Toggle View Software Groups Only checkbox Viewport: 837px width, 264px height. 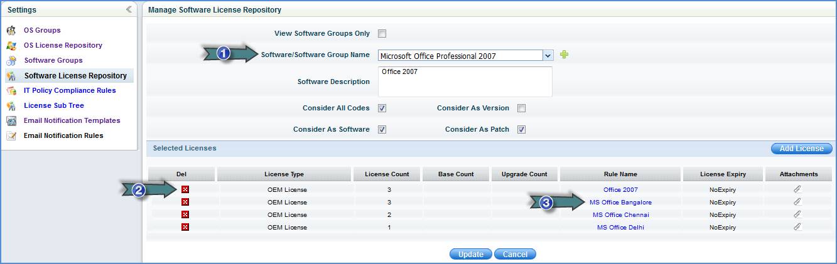tap(382, 33)
